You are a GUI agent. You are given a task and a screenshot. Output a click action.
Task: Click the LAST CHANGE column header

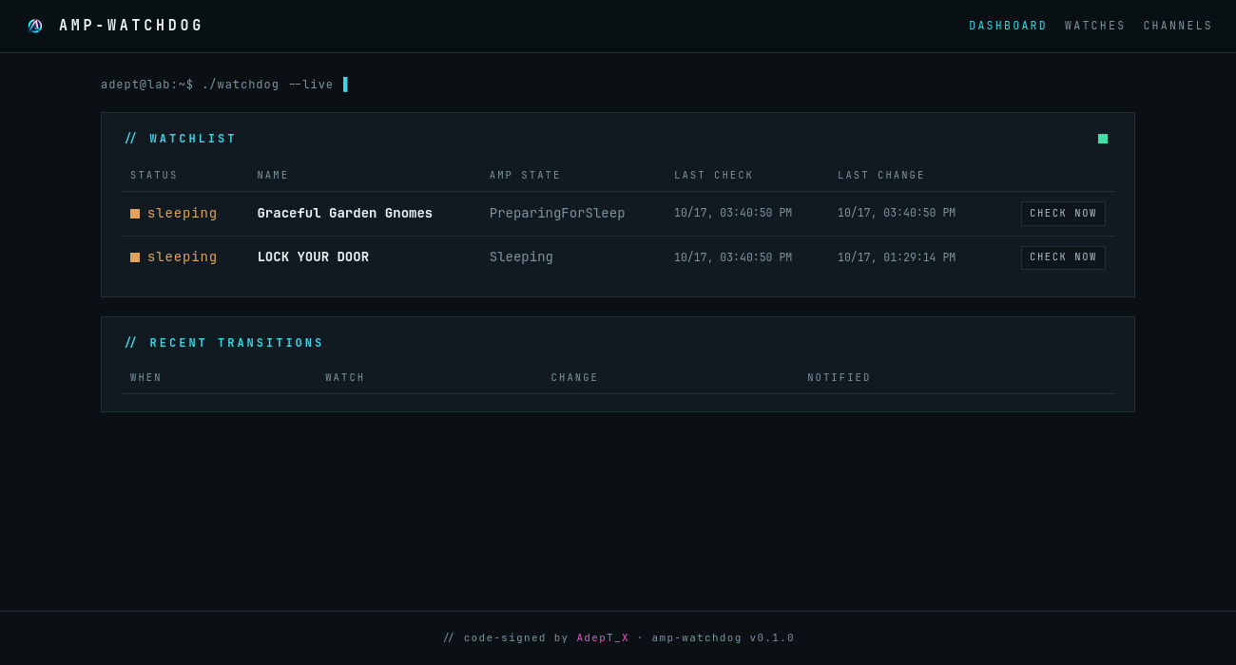click(881, 176)
